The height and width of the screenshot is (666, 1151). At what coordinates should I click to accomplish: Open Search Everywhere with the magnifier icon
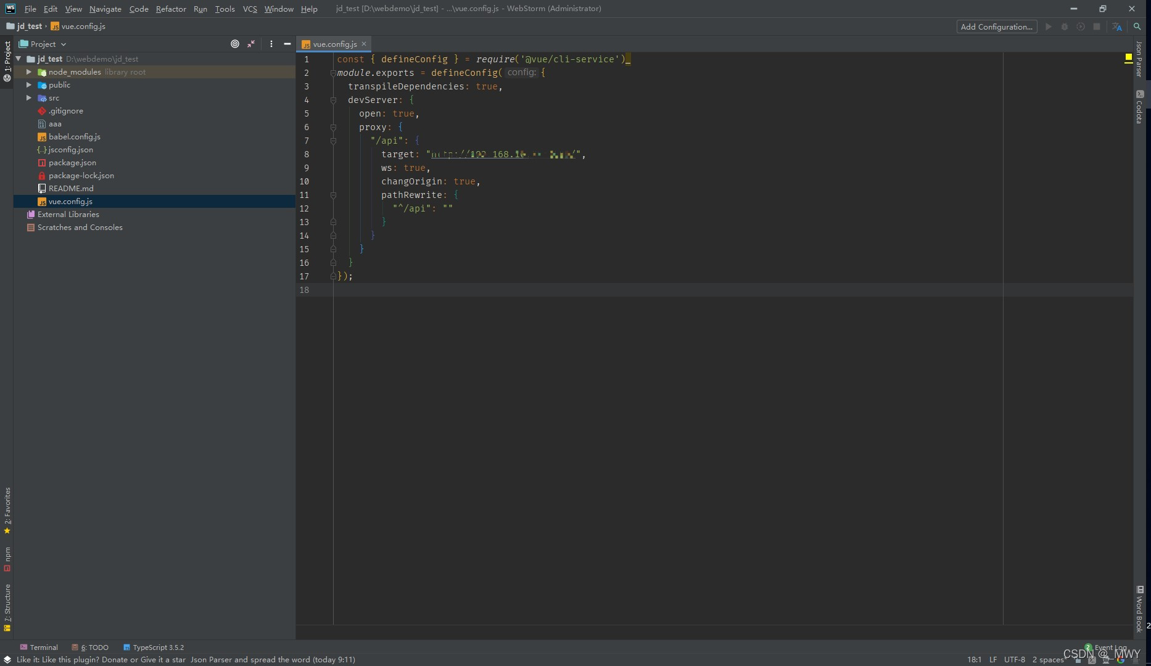coord(1137,27)
